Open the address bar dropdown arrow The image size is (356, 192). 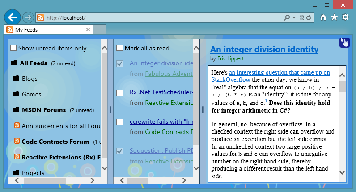click(x=294, y=17)
